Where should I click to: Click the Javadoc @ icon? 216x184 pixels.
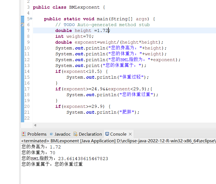(x=51, y=134)
